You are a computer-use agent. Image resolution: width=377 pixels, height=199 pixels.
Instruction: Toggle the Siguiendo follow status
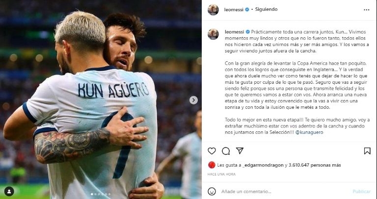coord(266,9)
